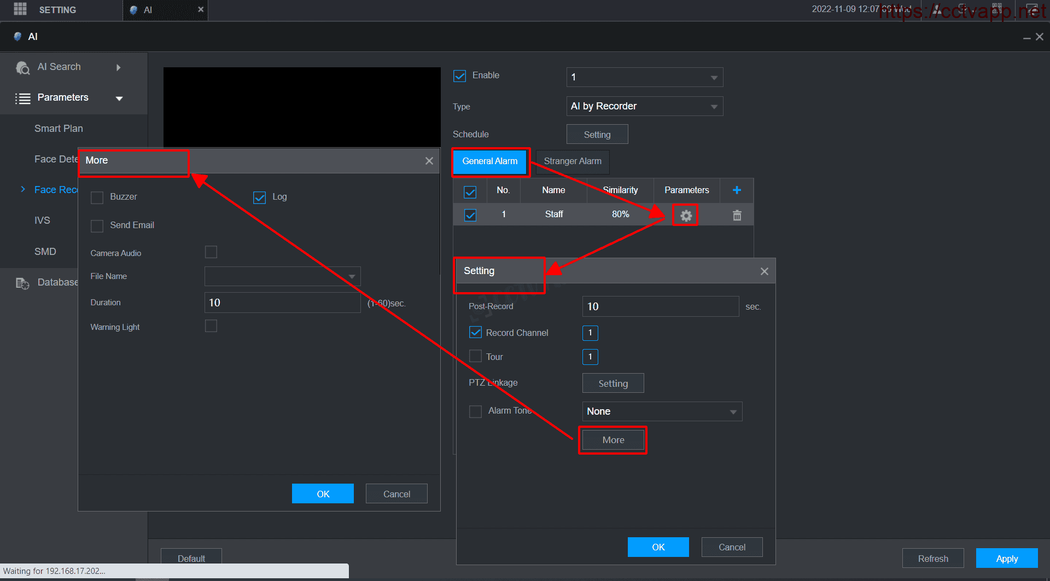Click the More button in Setting dialog

[612, 440]
